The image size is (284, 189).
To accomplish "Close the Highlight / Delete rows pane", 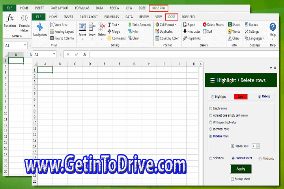I will point(275,68).
